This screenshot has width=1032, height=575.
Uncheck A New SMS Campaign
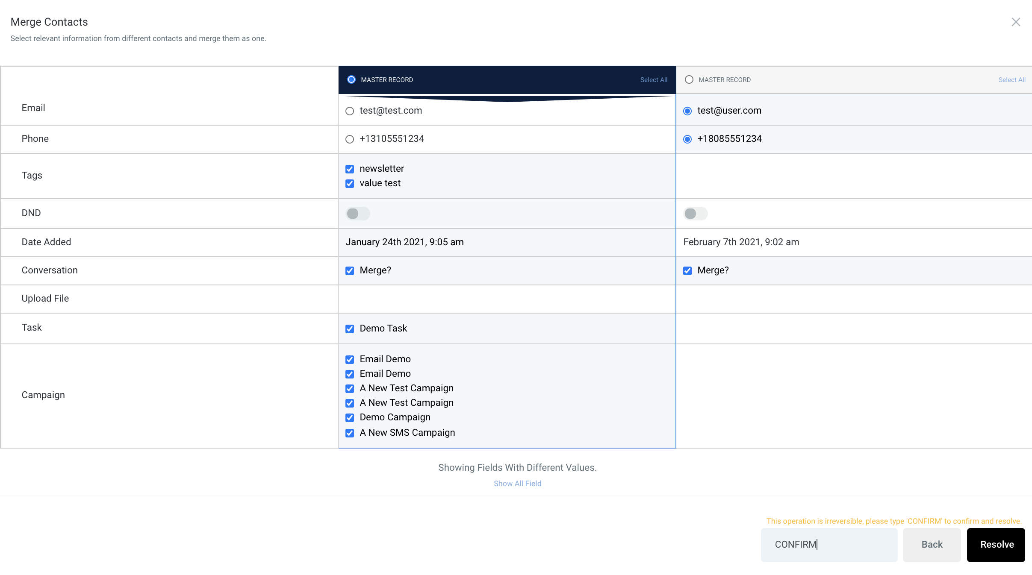pos(350,433)
